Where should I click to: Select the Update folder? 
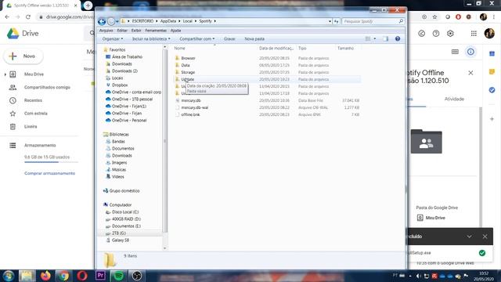(x=188, y=79)
